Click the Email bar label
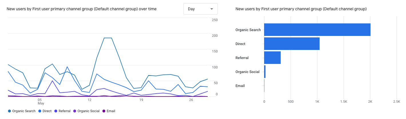Screen dimensions: 406x119 pos(240,86)
